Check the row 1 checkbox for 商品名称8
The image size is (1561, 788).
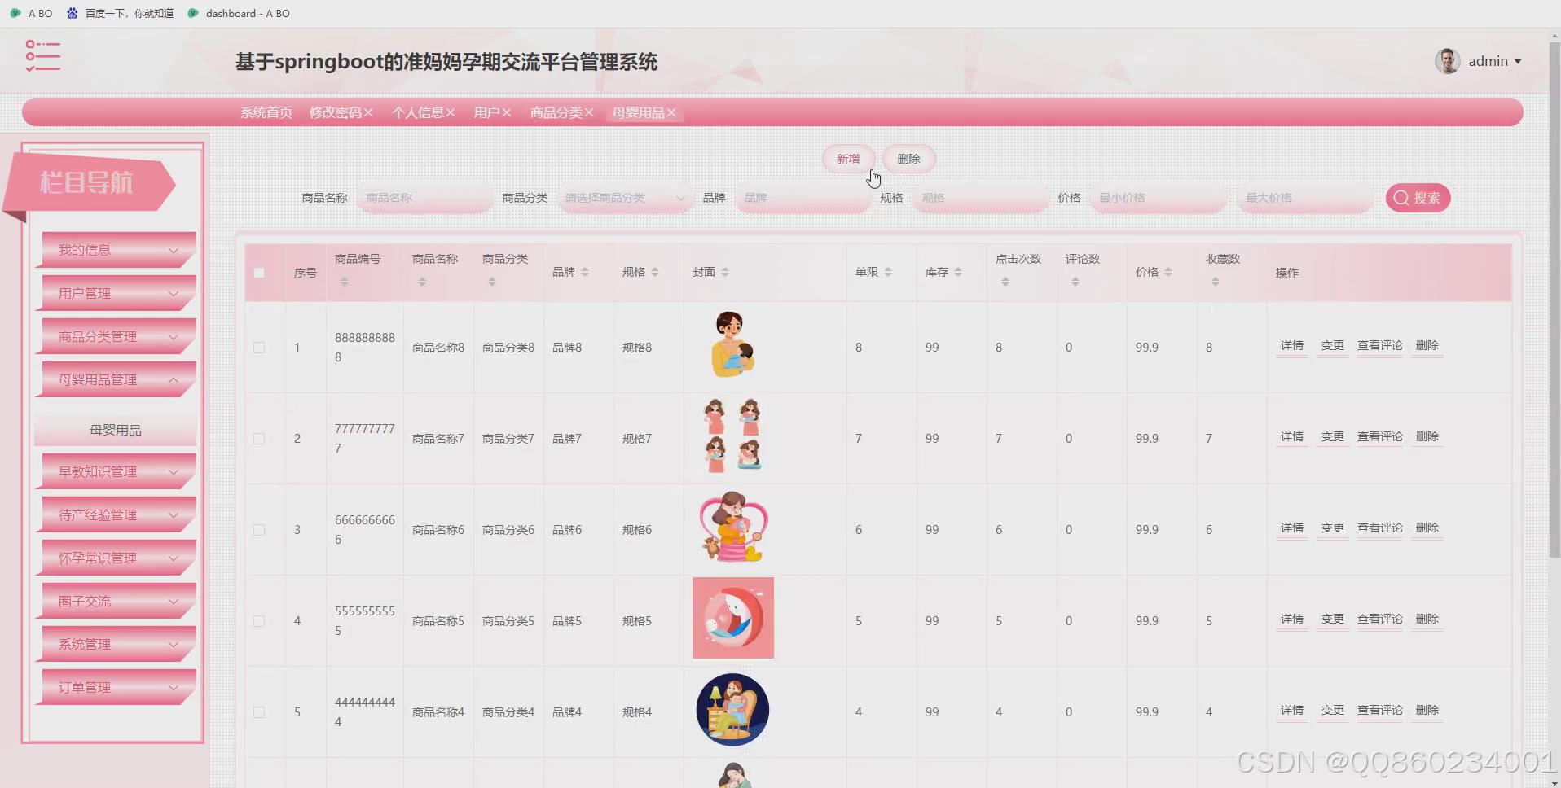259,348
